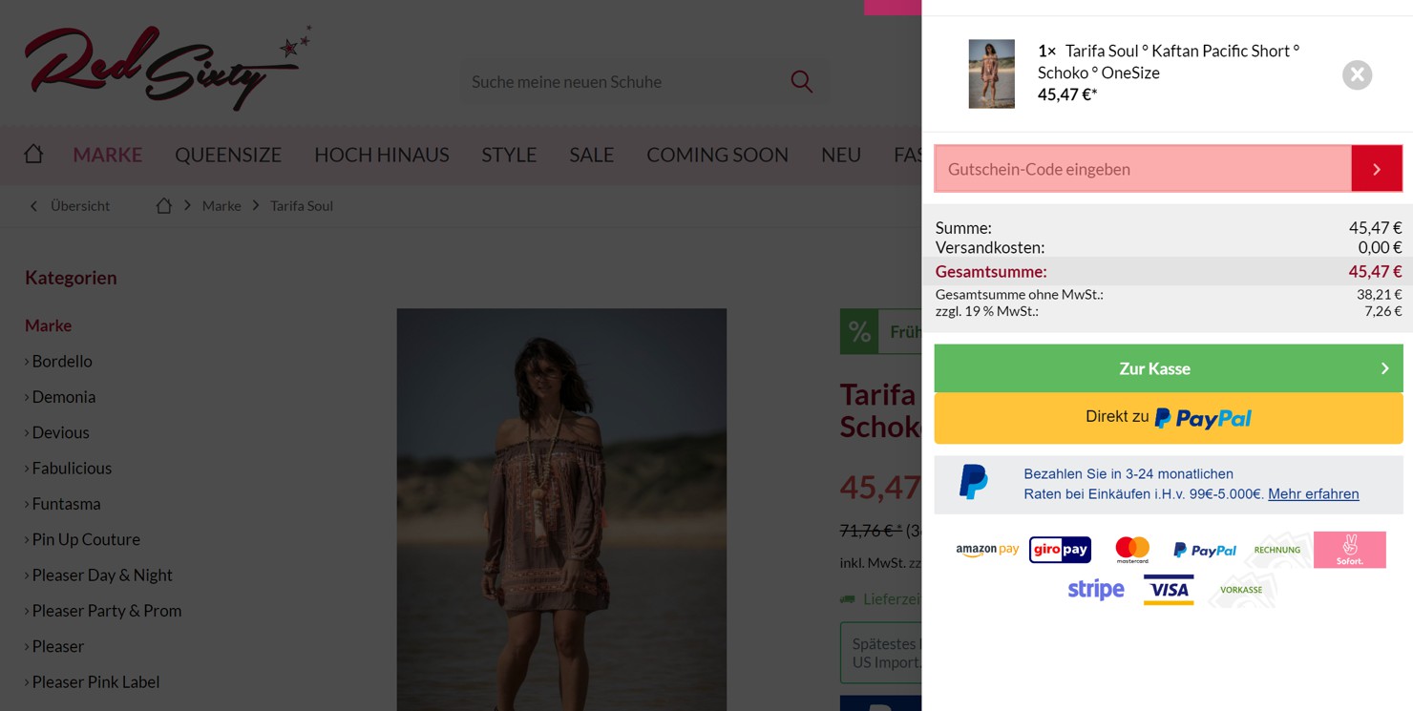Open the cart item thumbnail image

click(992, 73)
